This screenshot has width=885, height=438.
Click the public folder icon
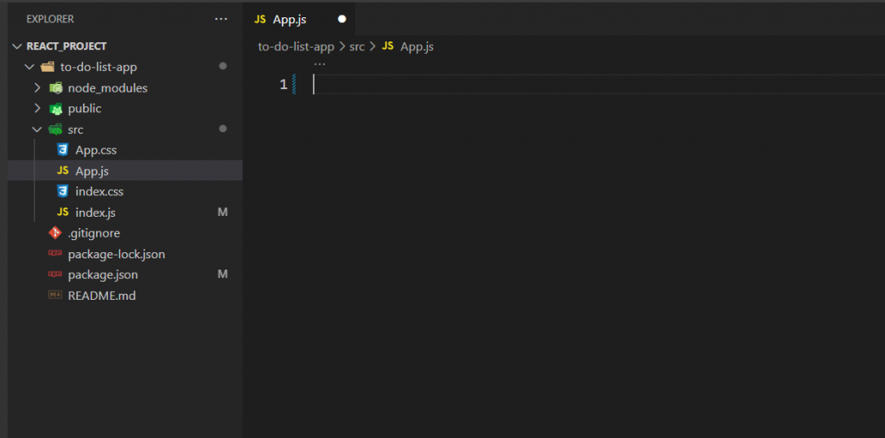click(x=56, y=109)
